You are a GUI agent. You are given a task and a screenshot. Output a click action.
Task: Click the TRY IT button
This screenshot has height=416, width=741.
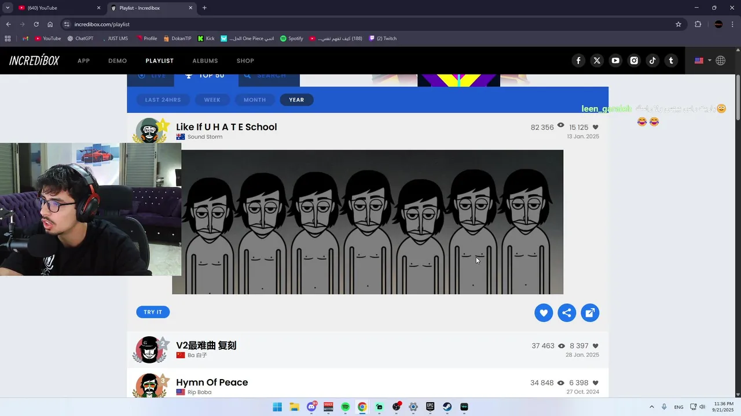[153, 312]
